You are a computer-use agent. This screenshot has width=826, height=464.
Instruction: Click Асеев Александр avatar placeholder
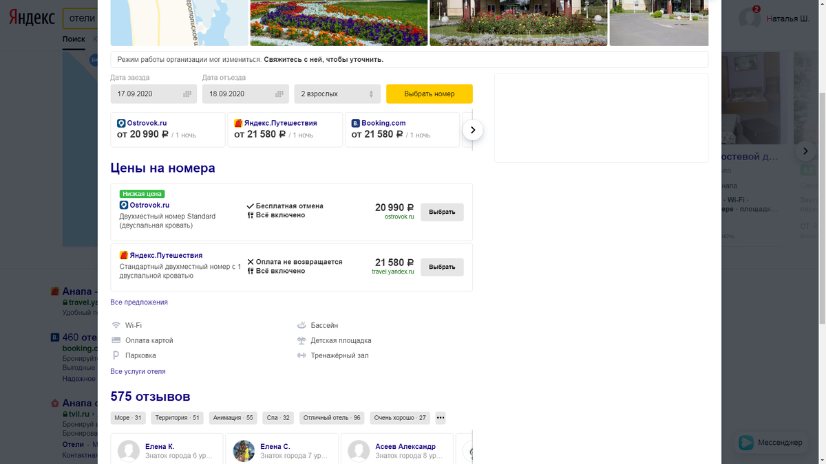click(359, 452)
